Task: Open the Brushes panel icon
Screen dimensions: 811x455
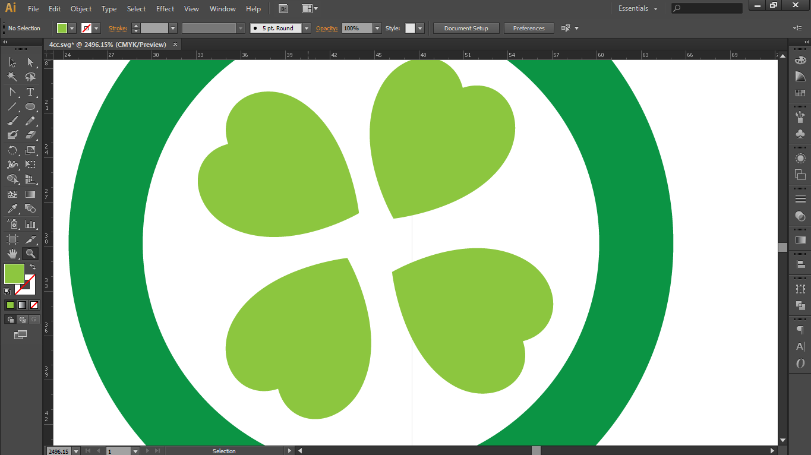Action: 800,116
